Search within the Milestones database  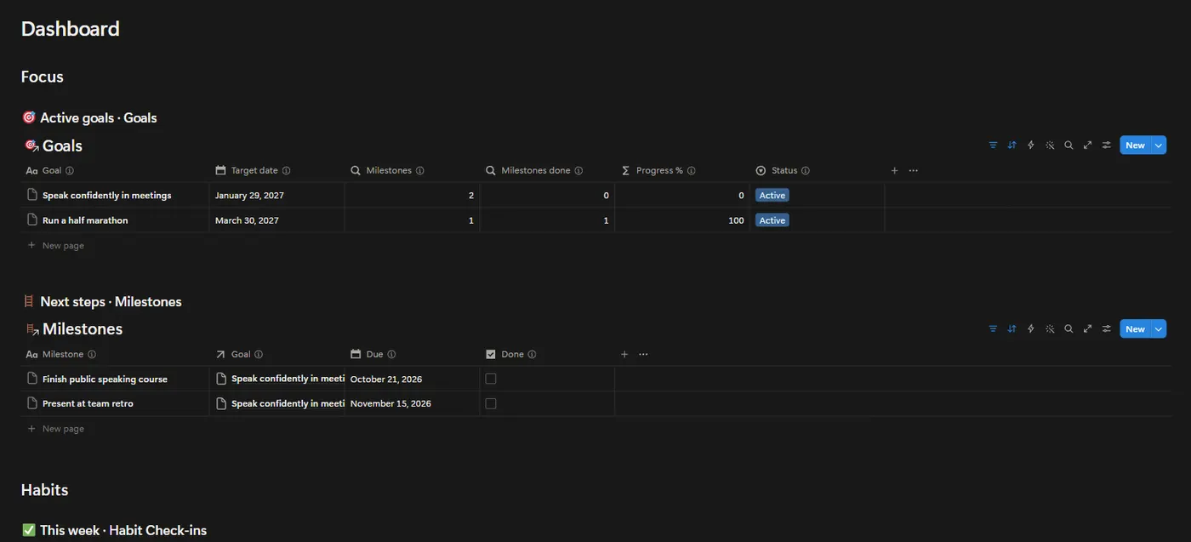click(1068, 329)
